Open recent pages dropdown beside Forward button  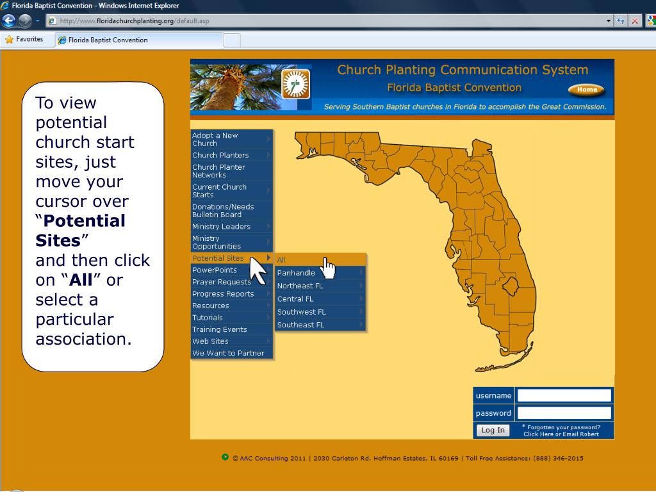pyautogui.click(x=38, y=20)
